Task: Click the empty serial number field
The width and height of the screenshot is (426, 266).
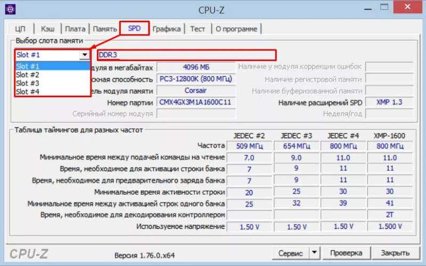Action: point(196,114)
